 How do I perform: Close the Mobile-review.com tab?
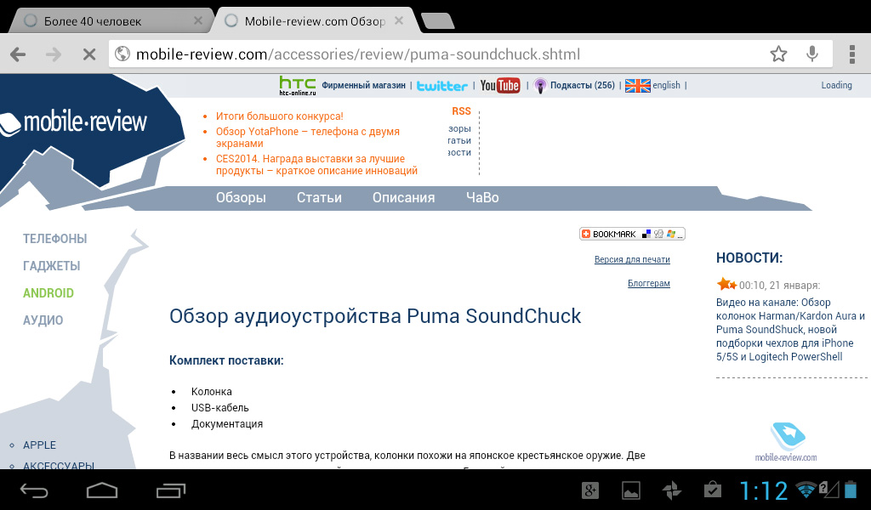(398, 20)
